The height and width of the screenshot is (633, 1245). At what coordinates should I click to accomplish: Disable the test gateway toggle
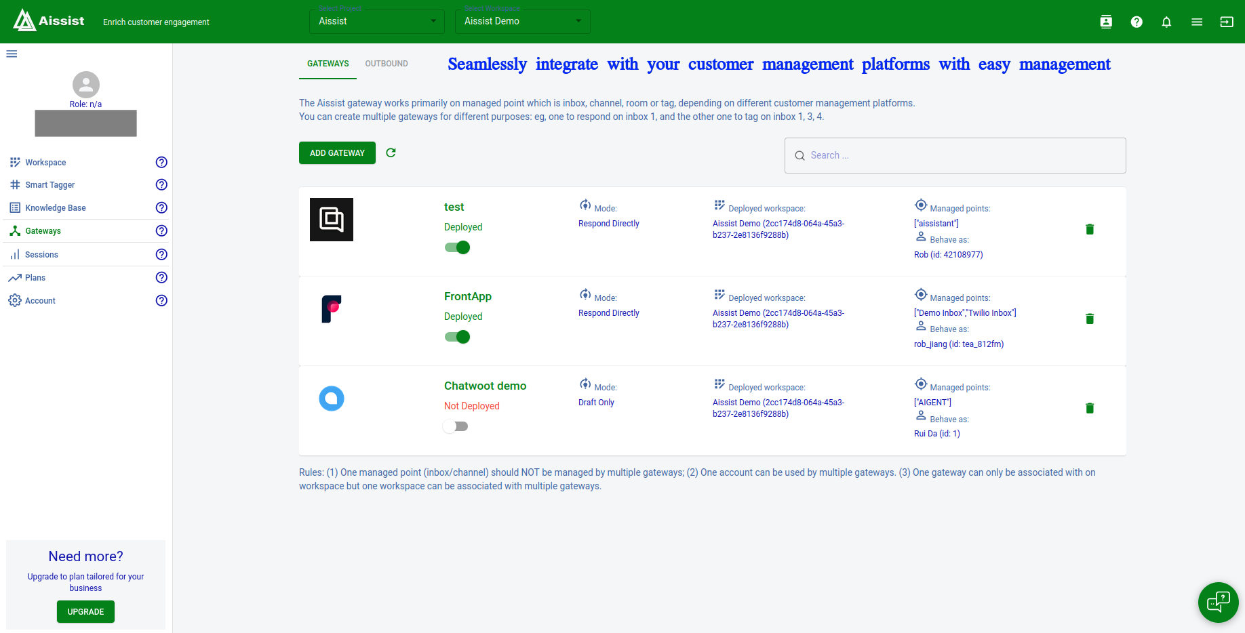point(458,247)
